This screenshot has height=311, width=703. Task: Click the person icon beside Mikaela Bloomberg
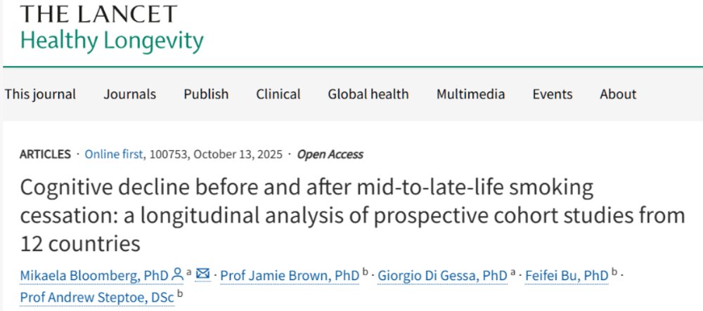coord(178,274)
